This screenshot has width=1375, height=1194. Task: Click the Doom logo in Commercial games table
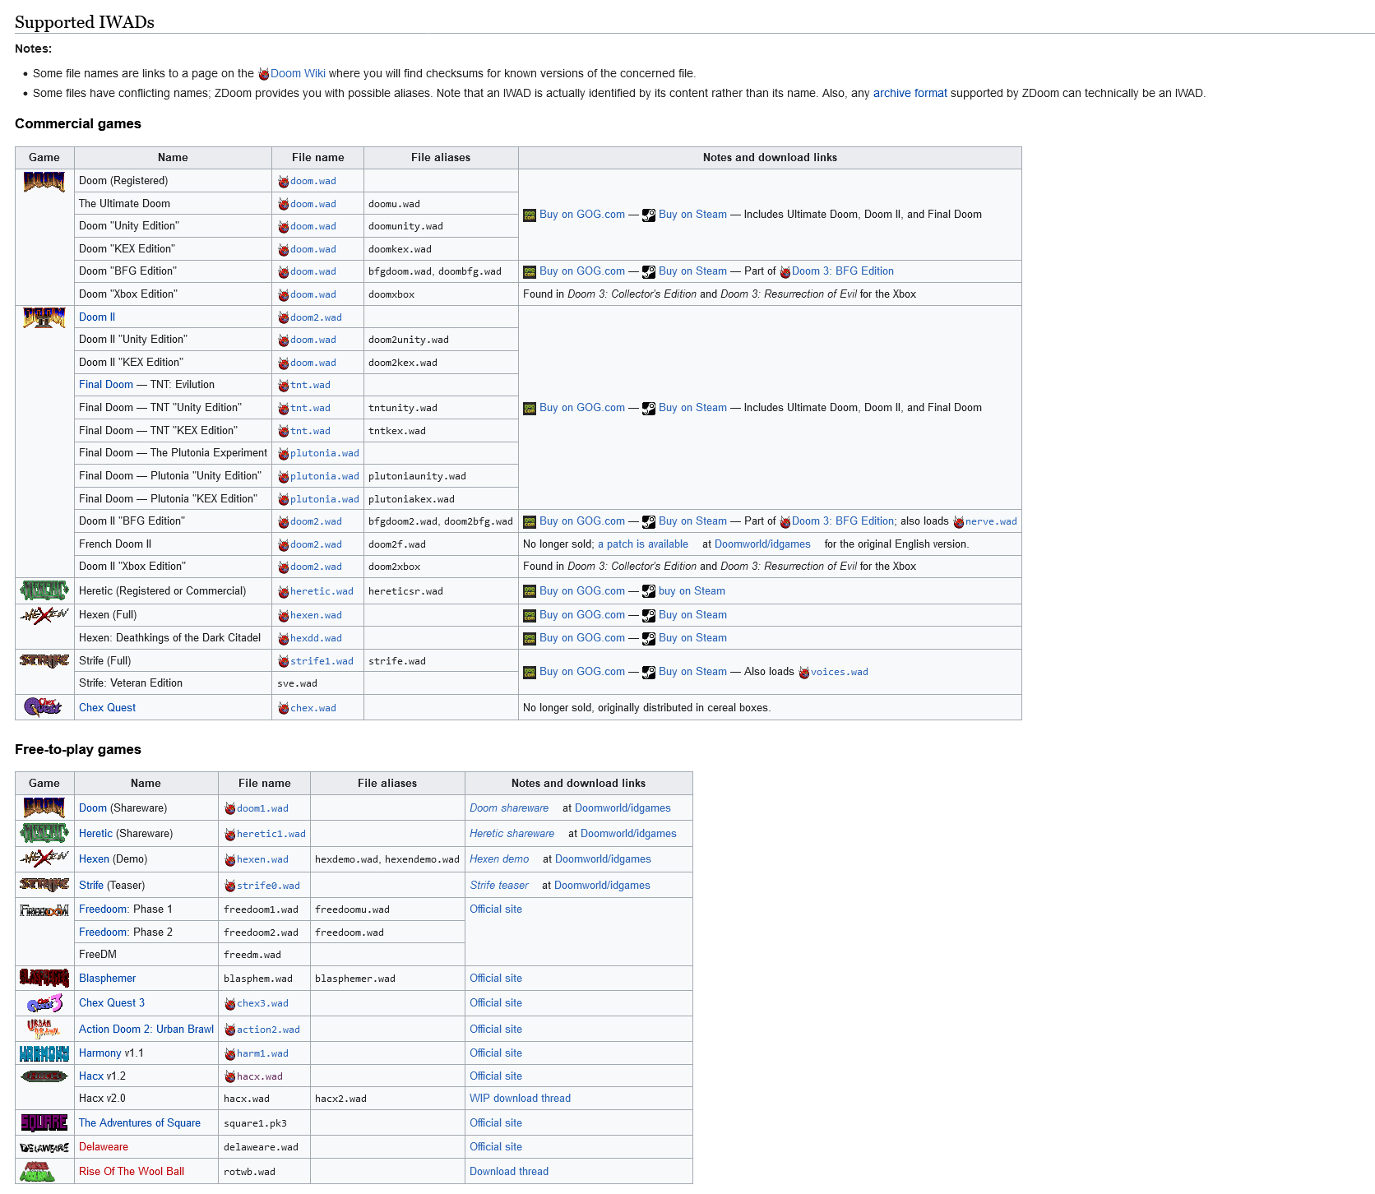tap(44, 182)
